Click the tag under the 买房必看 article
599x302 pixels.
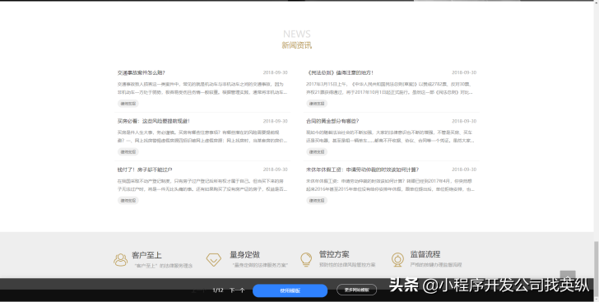point(128,151)
